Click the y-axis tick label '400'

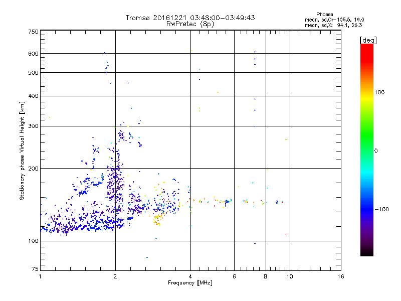tap(33, 96)
